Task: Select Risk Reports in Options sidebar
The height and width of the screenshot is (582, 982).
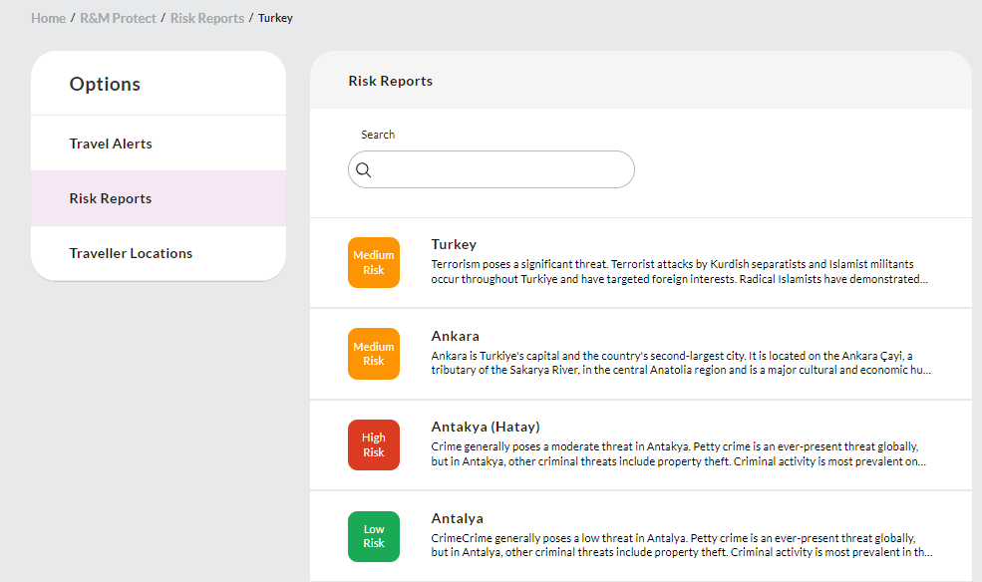Action: (159, 198)
